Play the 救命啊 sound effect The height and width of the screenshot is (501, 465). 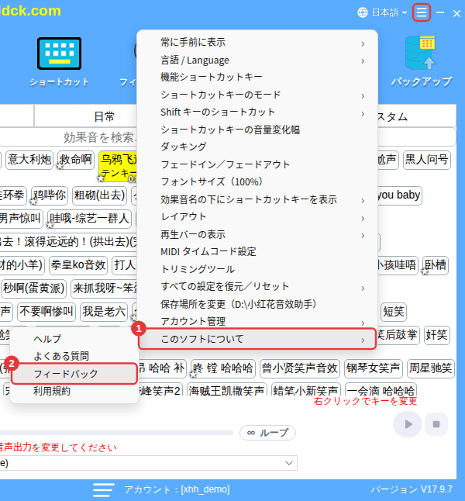coord(76,160)
